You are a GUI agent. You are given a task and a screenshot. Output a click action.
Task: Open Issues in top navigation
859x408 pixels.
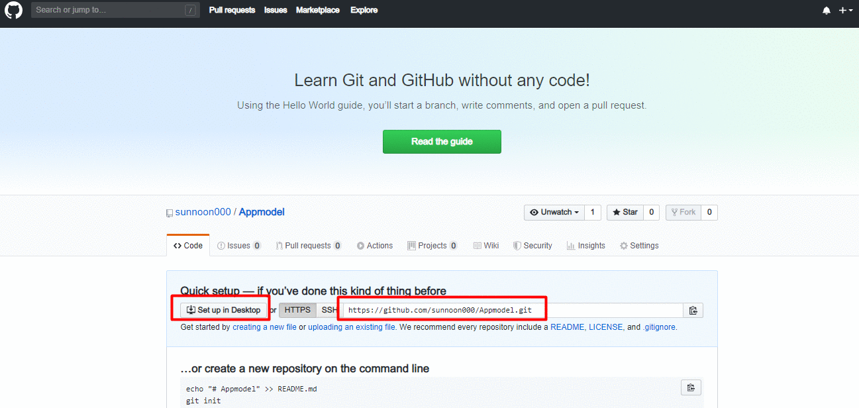tap(276, 10)
